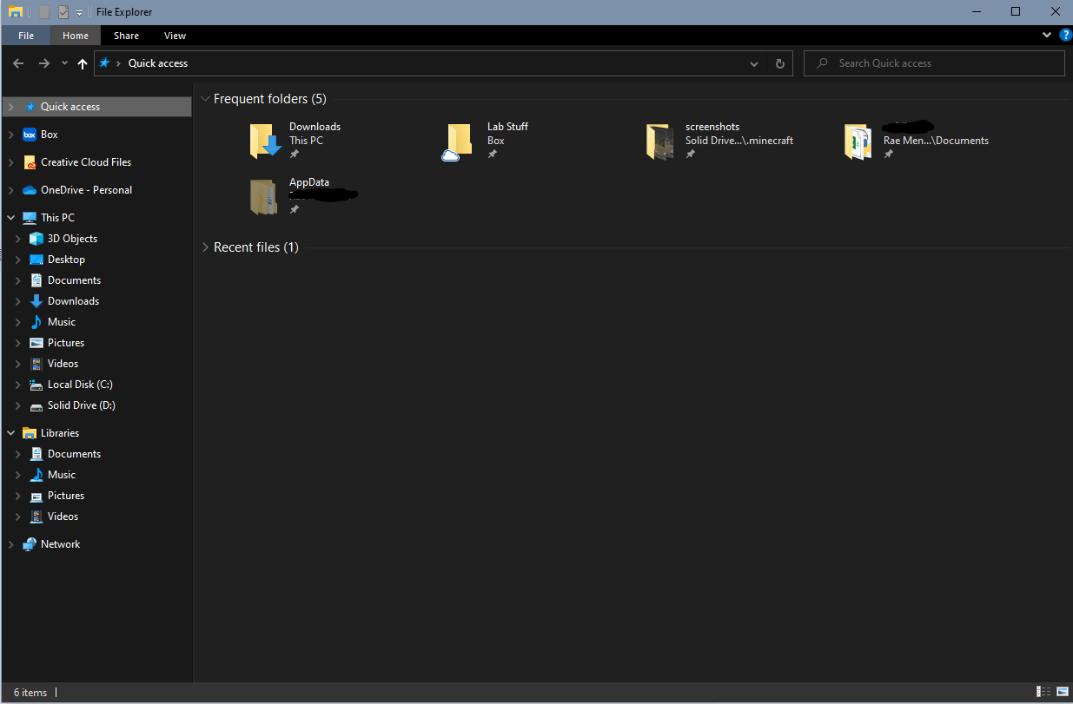Expand the Box tree node
This screenshot has width=1073, height=704.
pos(10,135)
